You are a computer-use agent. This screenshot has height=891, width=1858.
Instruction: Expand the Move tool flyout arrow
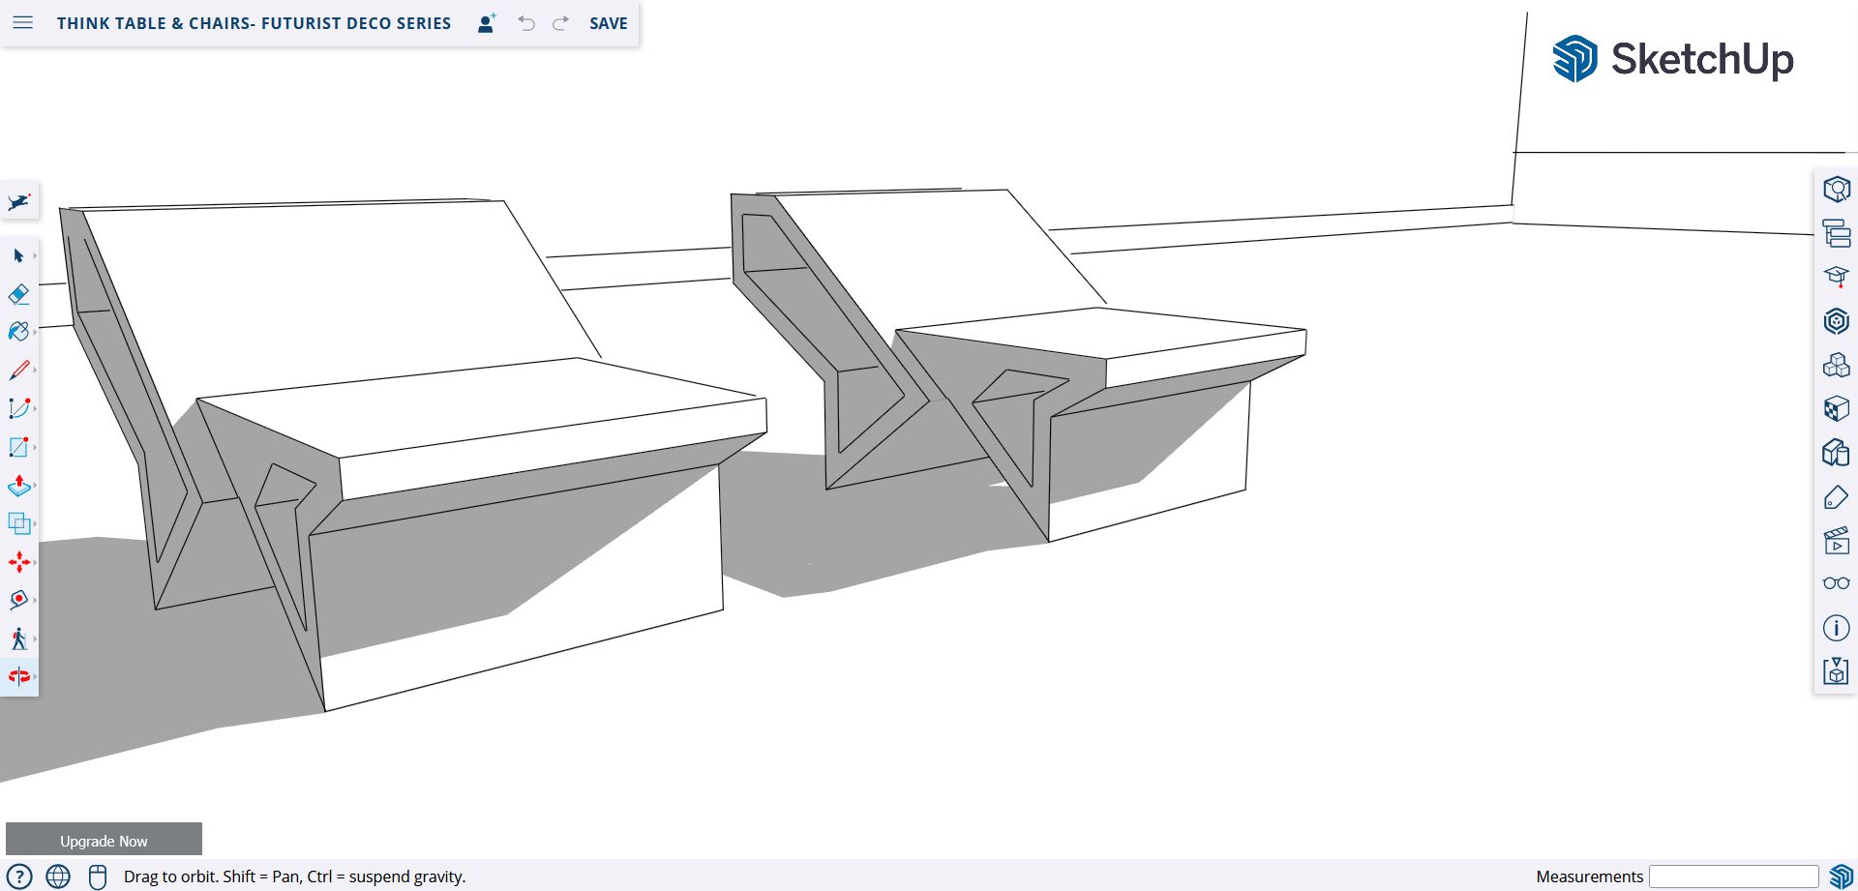(x=35, y=562)
